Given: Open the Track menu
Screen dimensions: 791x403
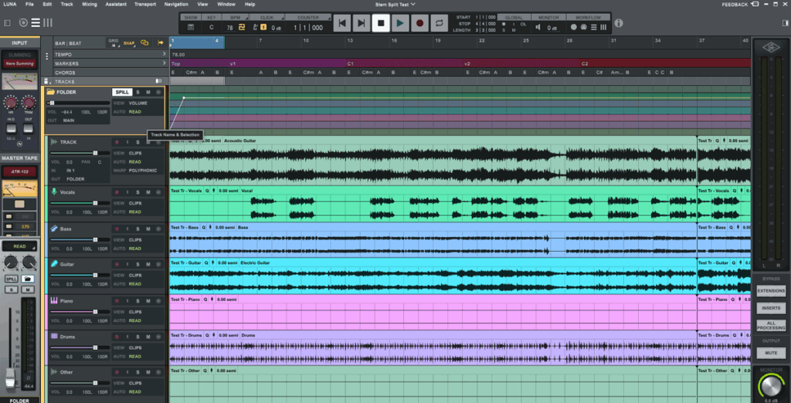Looking at the screenshot, I should pyautogui.click(x=66, y=4).
